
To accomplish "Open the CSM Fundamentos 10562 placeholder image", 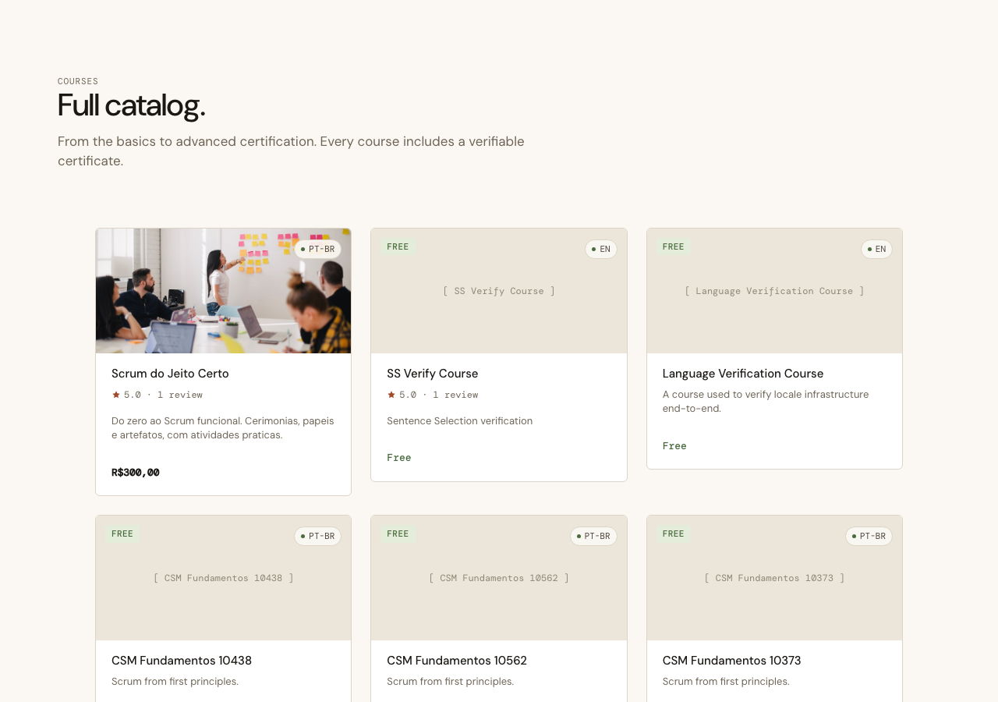I will 499,578.
